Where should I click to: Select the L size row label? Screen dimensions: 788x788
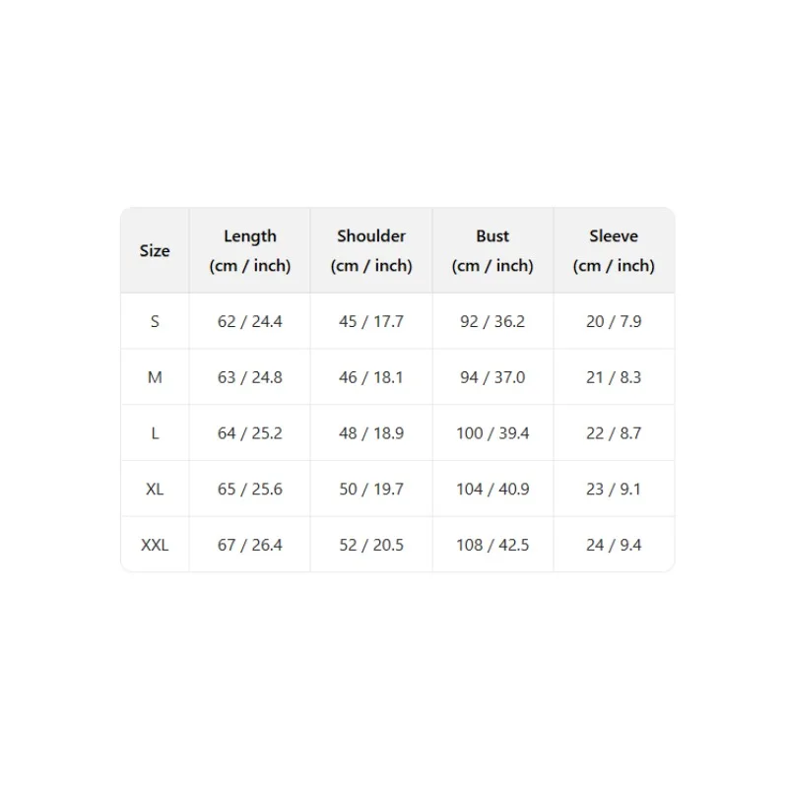tap(155, 432)
